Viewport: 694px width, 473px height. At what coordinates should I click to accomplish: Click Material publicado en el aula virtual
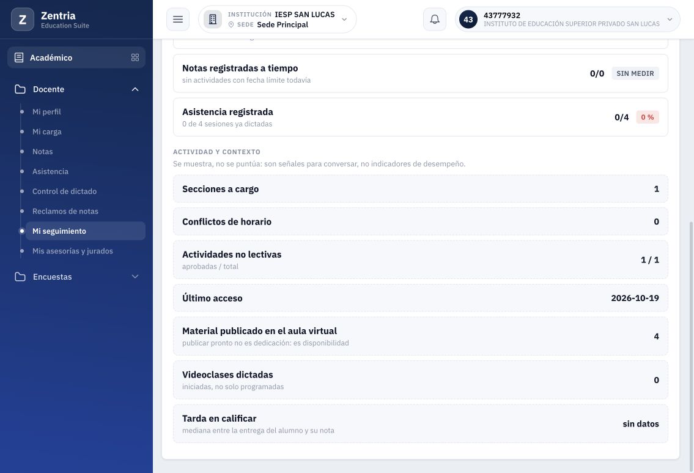259,331
